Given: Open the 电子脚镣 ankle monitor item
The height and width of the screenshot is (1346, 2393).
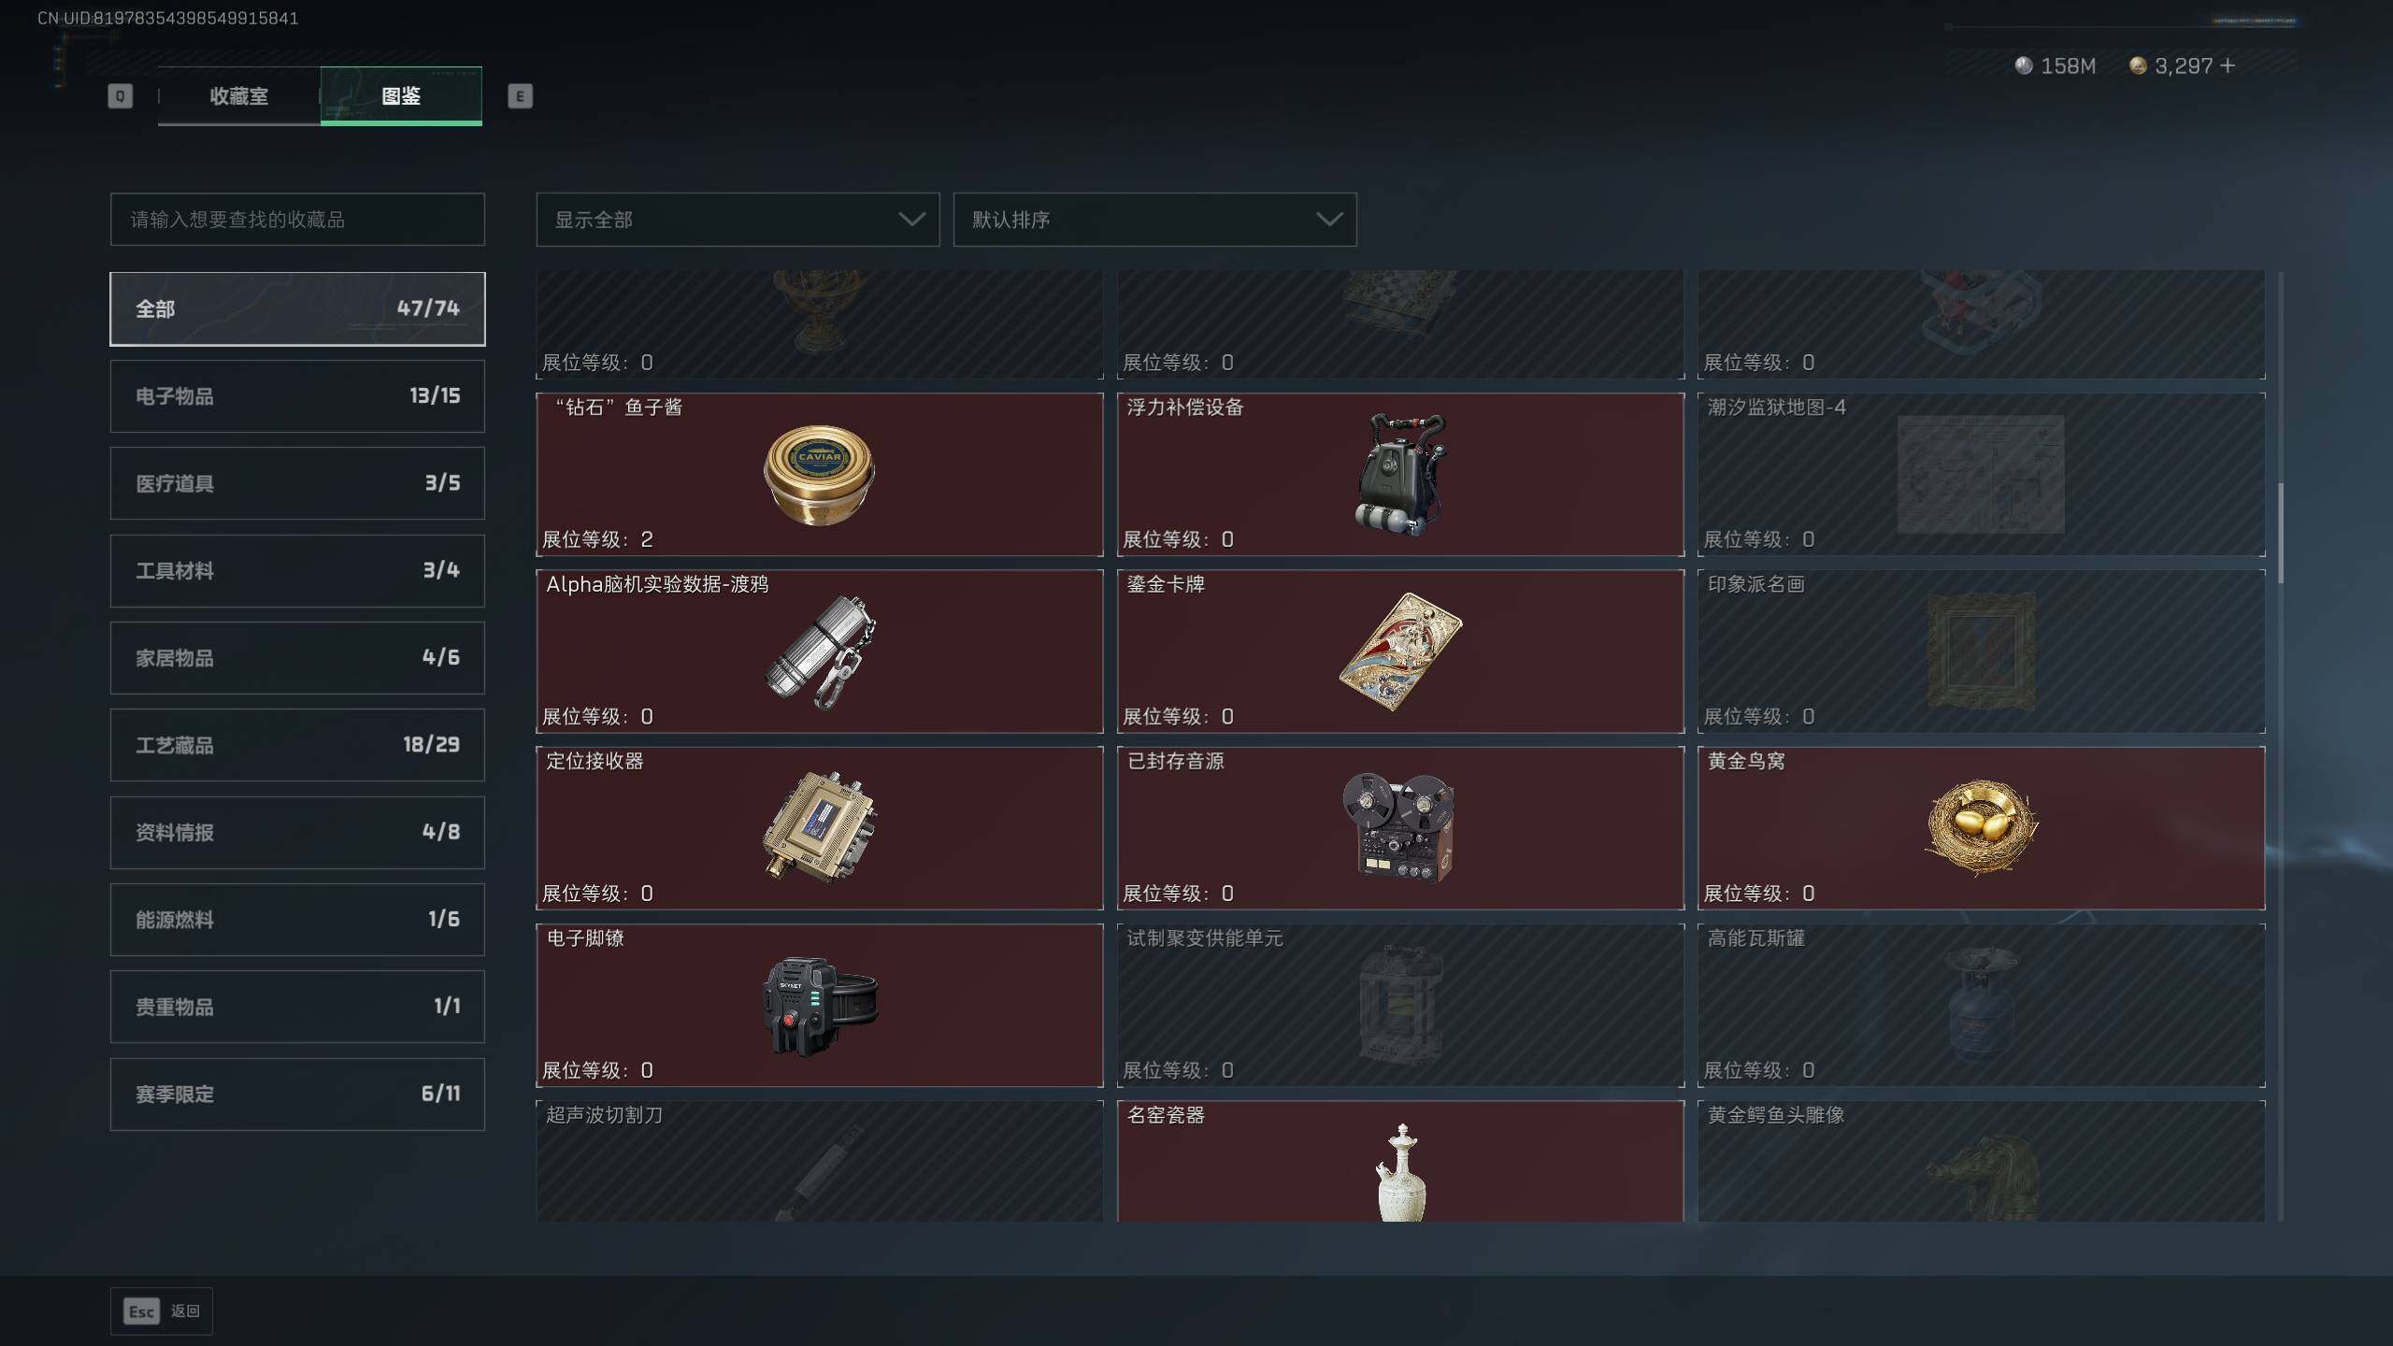Looking at the screenshot, I should coord(820,1006).
